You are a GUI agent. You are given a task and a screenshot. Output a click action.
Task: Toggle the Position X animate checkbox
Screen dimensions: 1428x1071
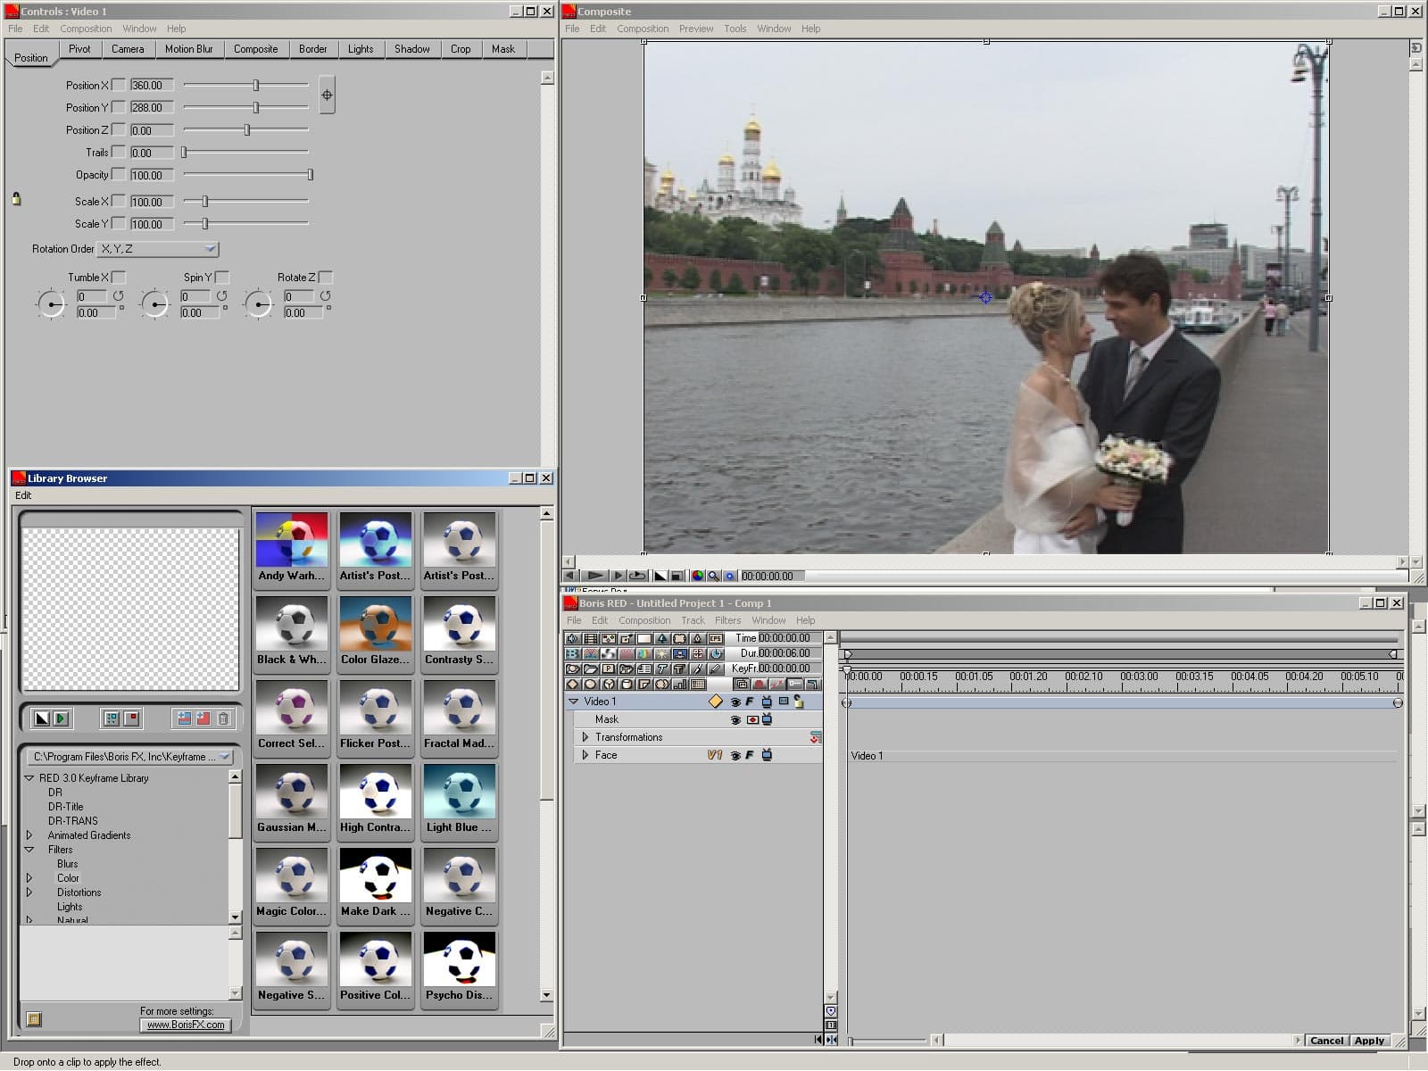[x=119, y=86]
